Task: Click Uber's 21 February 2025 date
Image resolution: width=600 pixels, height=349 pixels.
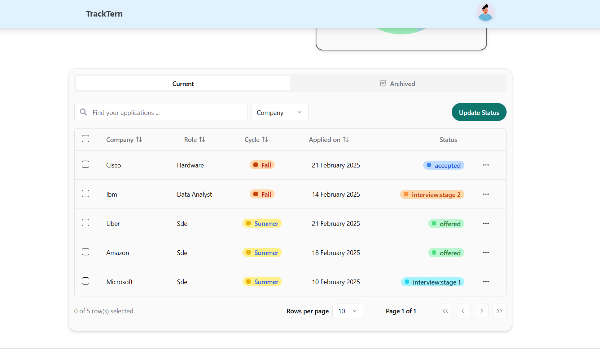Action: coord(336,224)
